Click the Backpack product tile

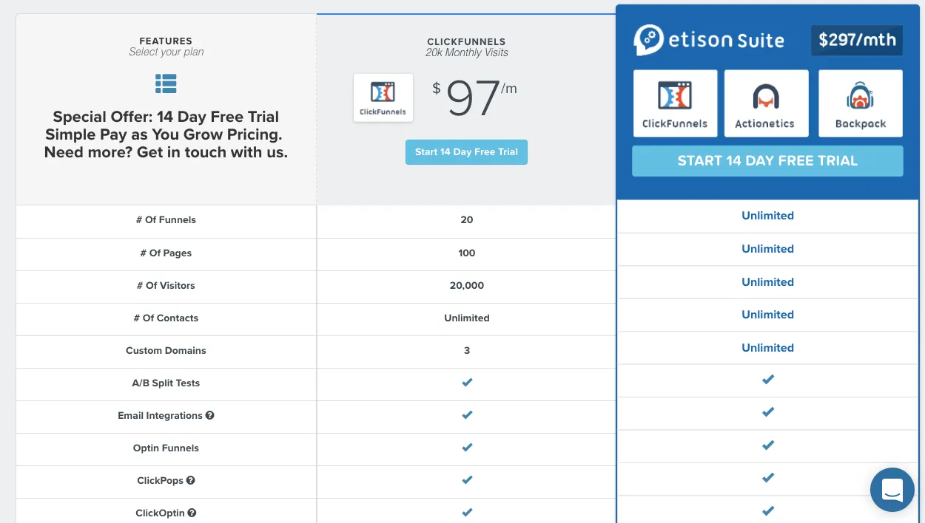tap(861, 103)
